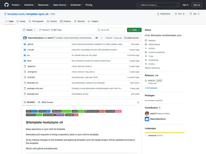Open the LICENSE file
This screenshot has width=206, height=154.
tap(31, 77)
